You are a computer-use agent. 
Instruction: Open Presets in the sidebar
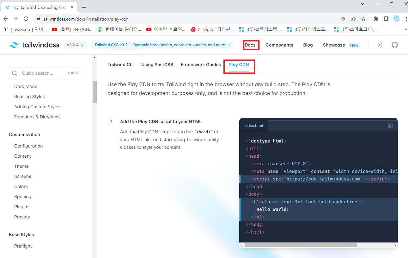[22, 217]
